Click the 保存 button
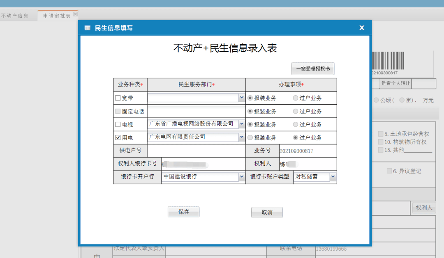444x258 pixels. [x=183, y=212]
